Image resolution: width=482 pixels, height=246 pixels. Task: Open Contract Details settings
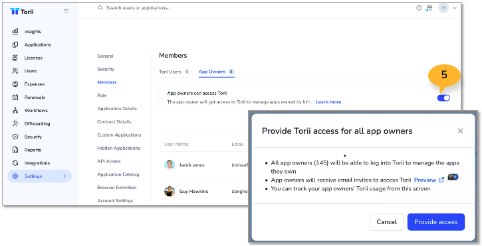click(x=114, y=122)
